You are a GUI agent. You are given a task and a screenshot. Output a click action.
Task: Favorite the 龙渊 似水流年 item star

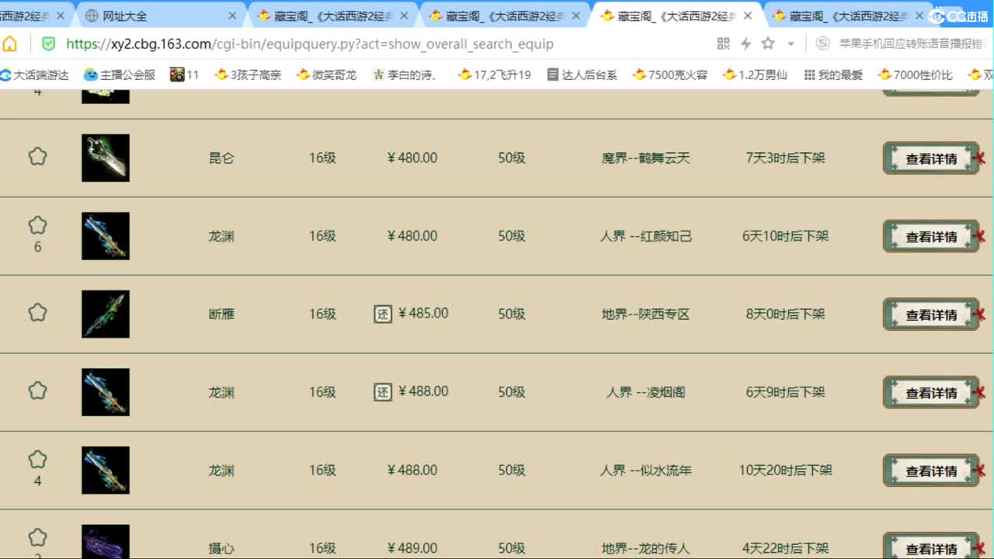(x=37, y=459)
